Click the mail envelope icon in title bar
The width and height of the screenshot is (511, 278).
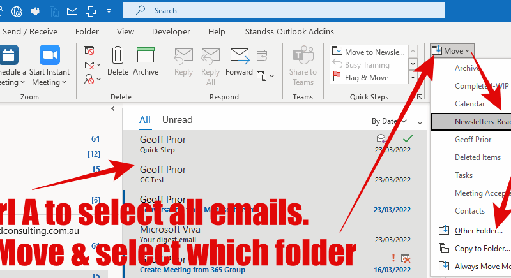coord(73,11)
